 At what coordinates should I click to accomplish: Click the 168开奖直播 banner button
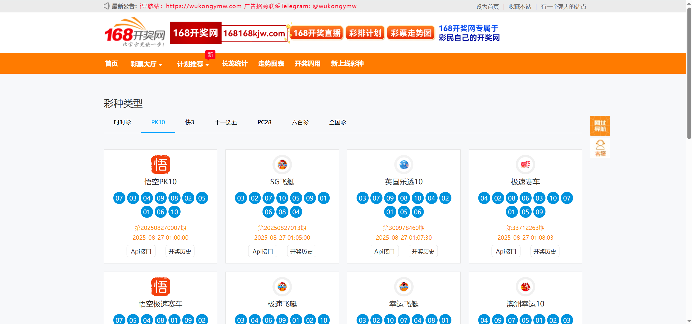317,33
